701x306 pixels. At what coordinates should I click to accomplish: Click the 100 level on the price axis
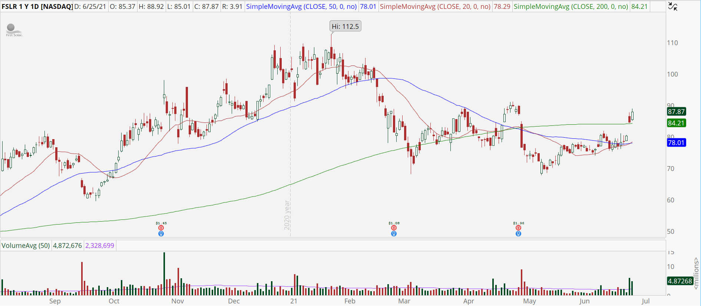(672, 74)
